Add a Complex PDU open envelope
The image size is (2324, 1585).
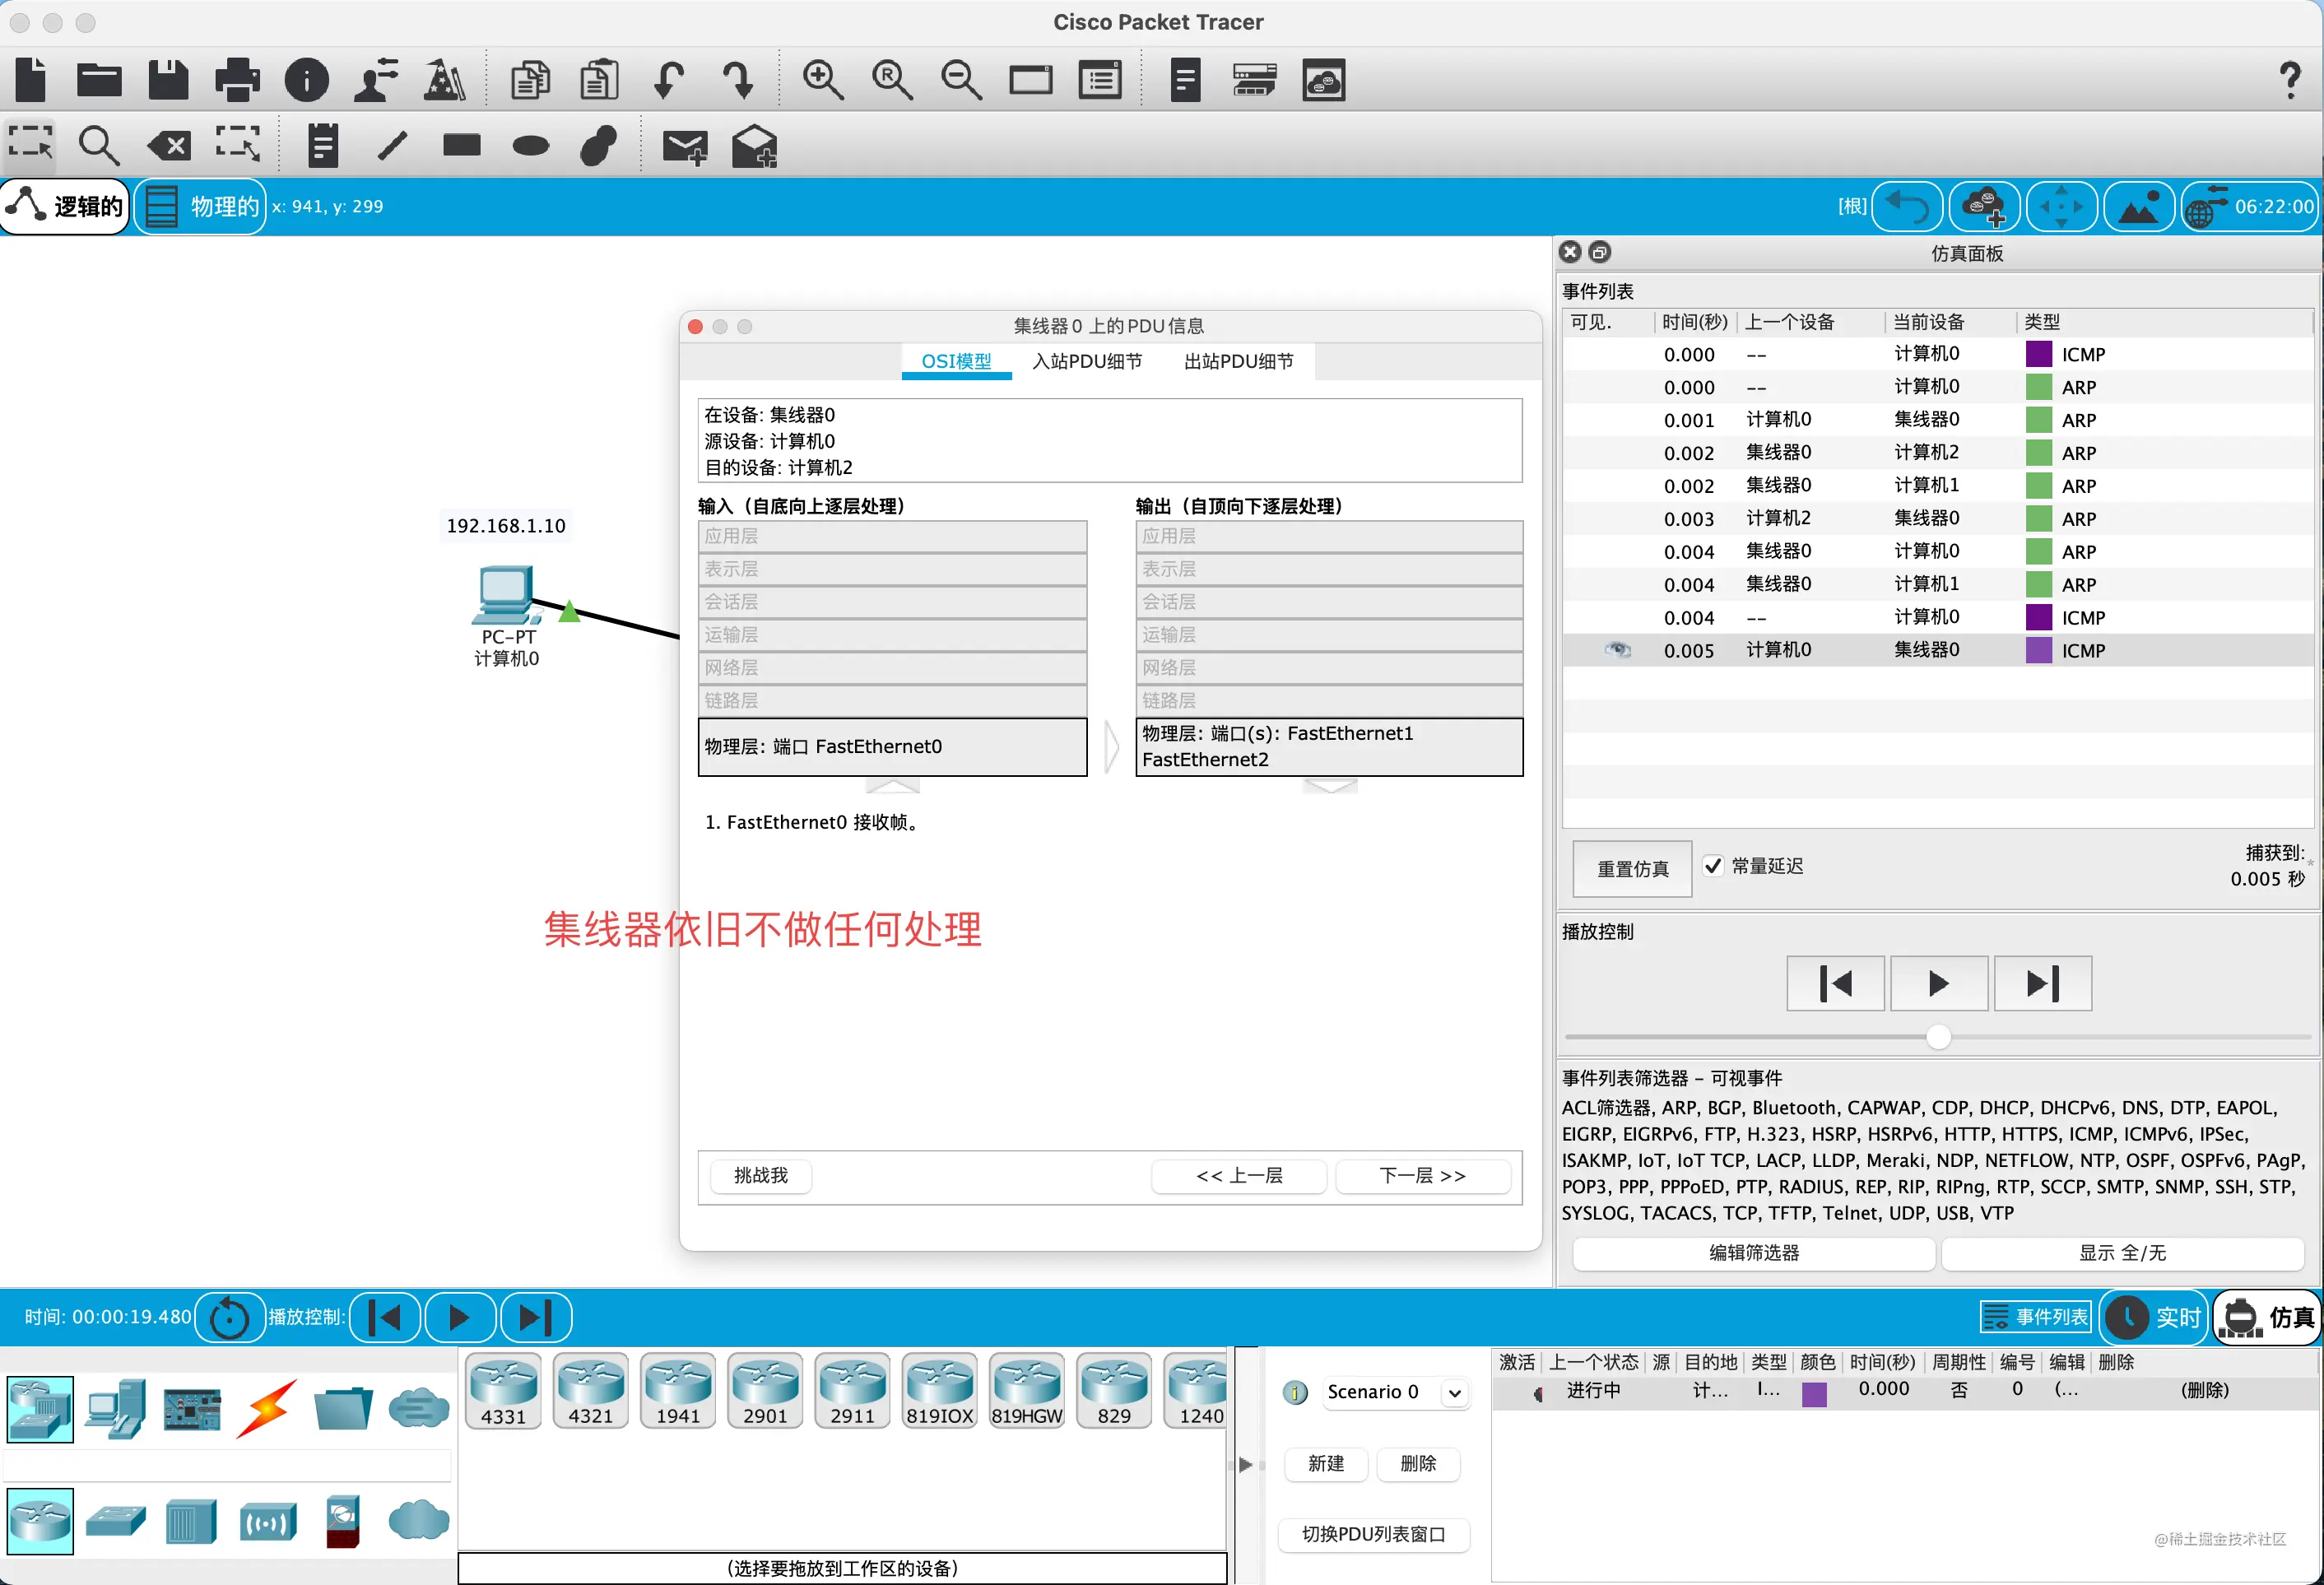754,146
